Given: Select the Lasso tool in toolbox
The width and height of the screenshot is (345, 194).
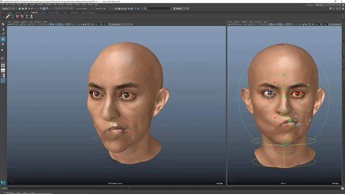Looking at the screenshot, I should click(x=3, y=29).
